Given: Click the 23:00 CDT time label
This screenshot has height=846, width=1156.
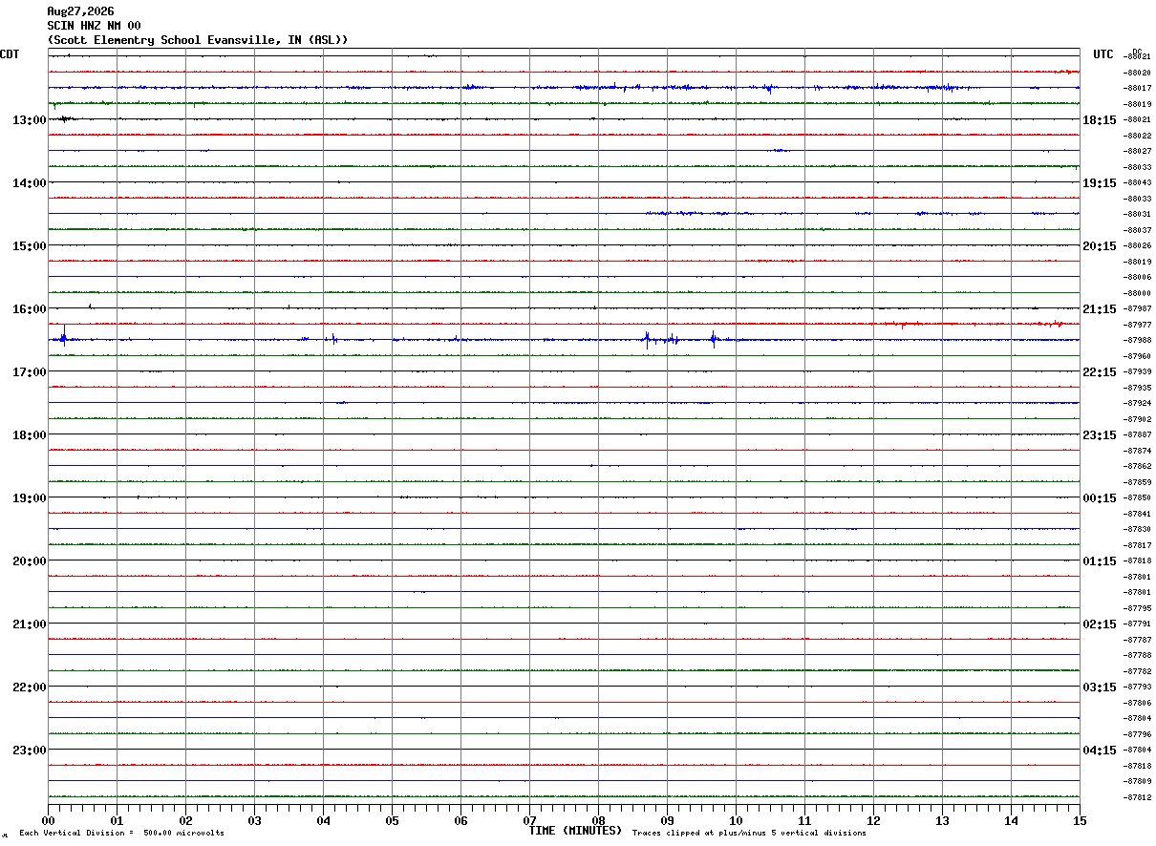Looking at the screenshot, I should 29,751.
